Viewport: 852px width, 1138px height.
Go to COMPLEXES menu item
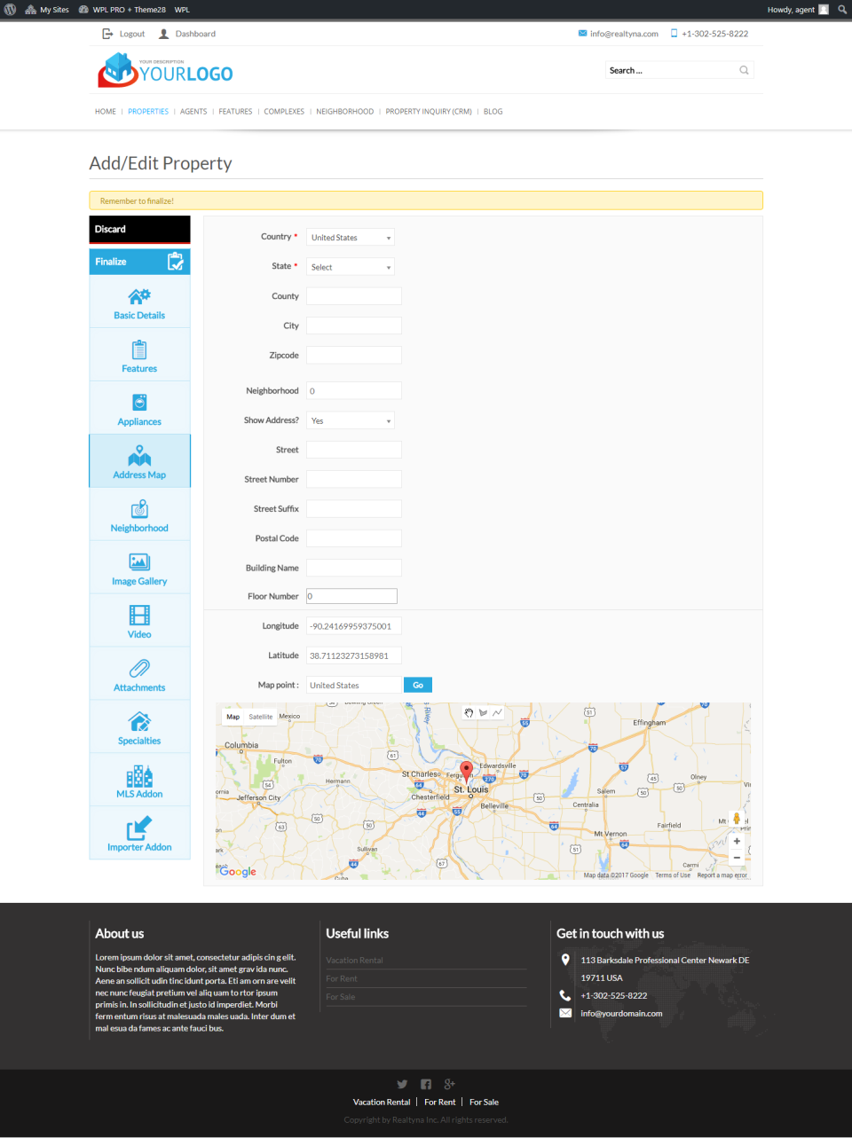point(284,112)
